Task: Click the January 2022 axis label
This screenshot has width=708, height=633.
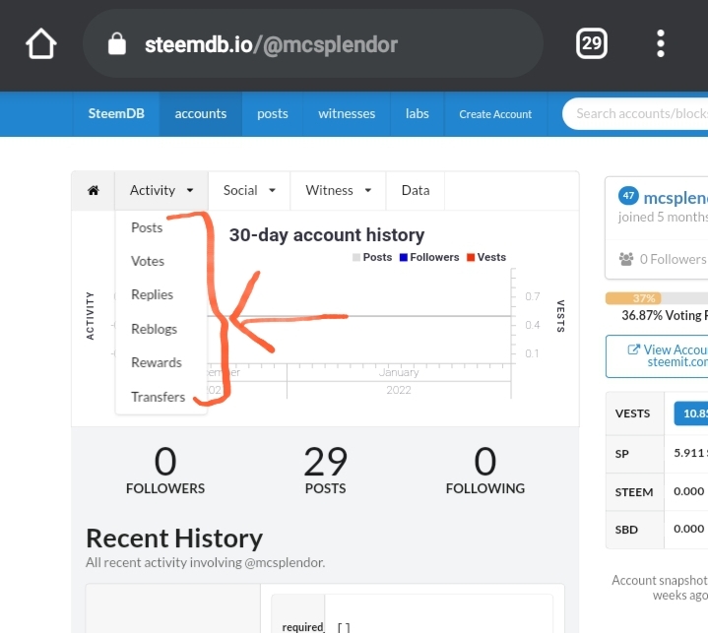Action: (399, 381)
